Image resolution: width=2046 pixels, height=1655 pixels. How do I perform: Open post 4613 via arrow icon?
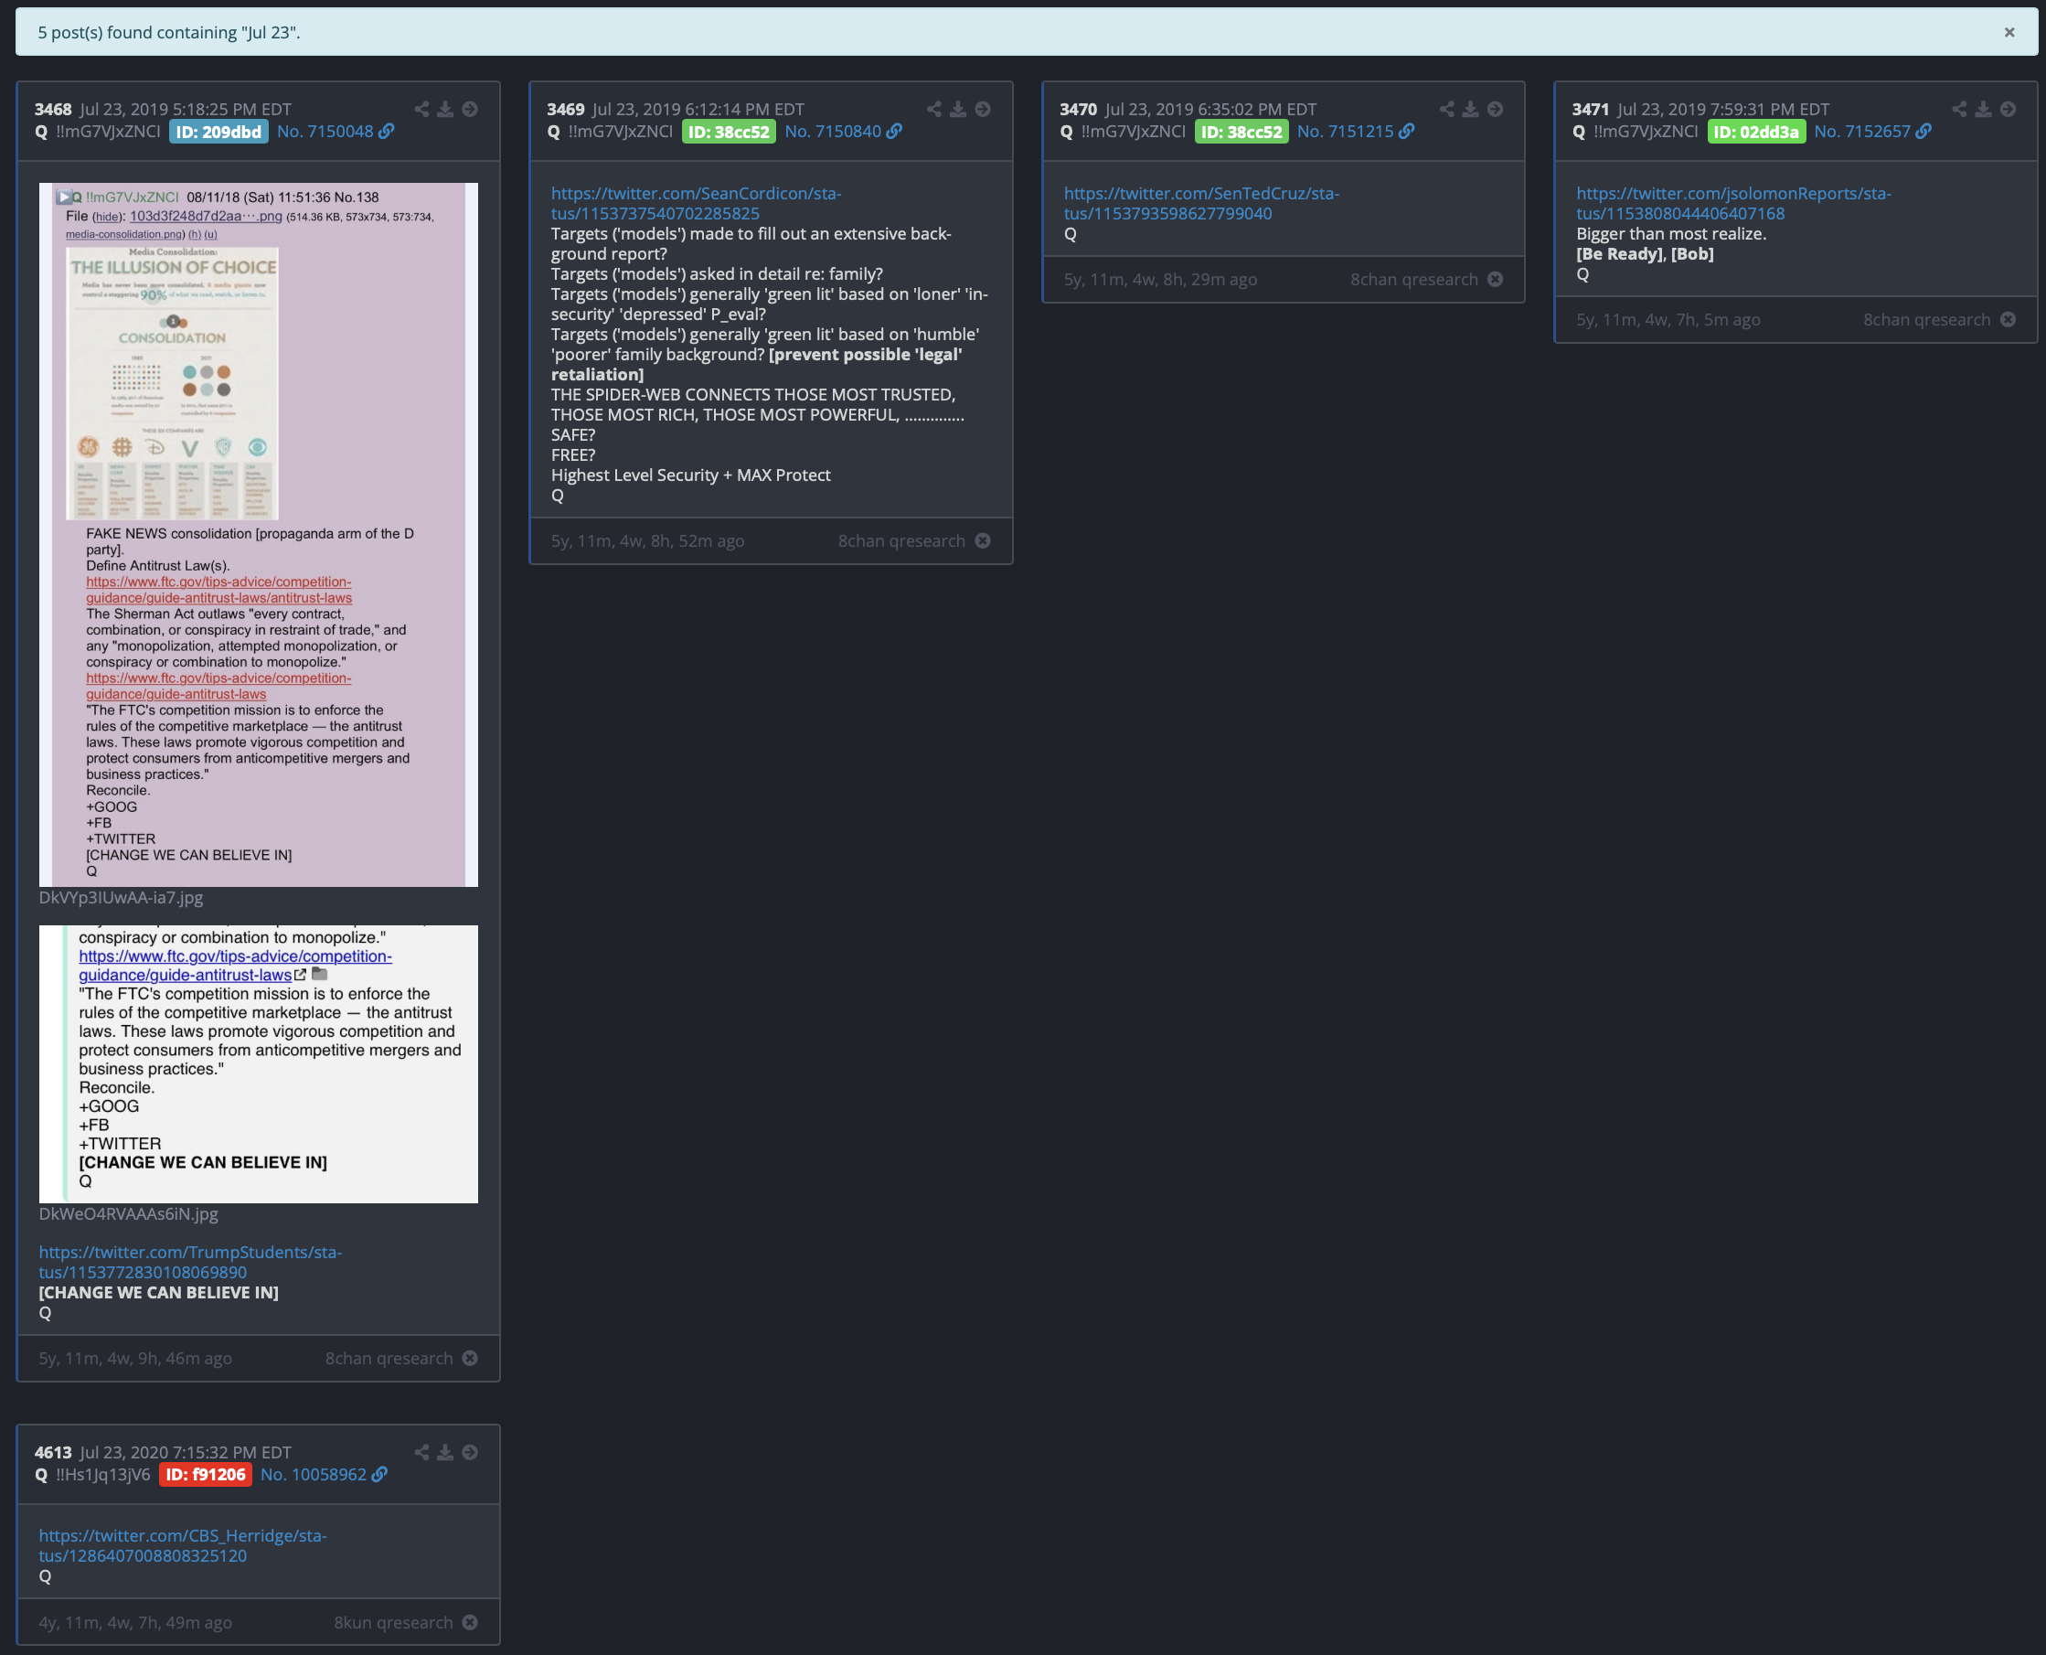[470, 1452]
